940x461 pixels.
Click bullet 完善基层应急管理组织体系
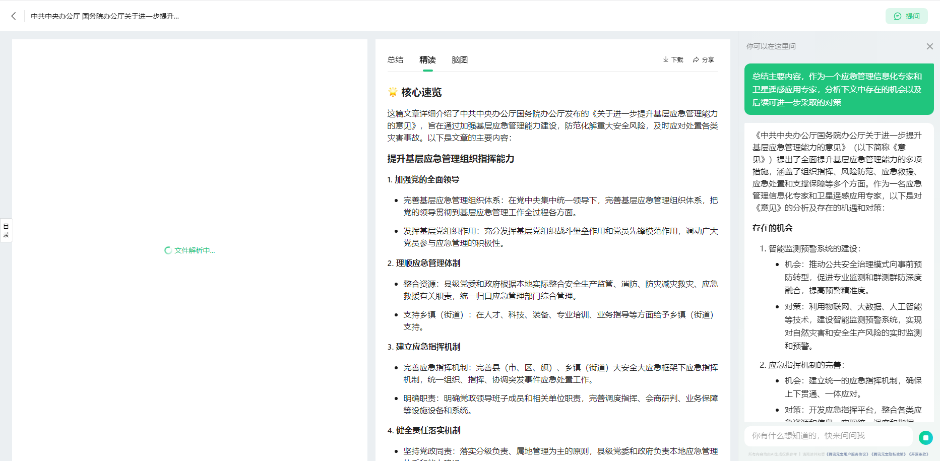click(560, 207)
